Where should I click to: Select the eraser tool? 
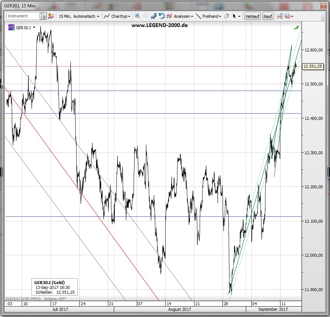[x=227, y=16]
